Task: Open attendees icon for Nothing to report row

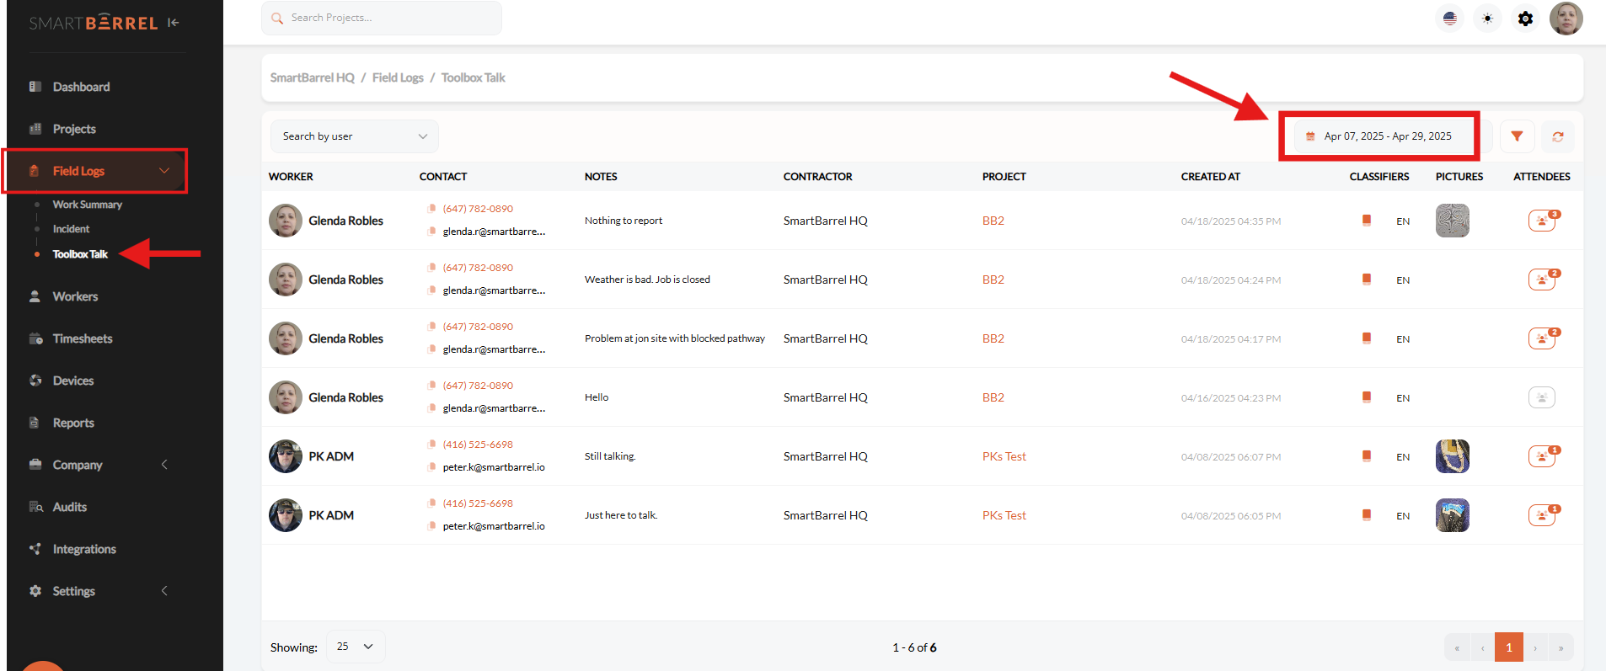Action: click(x=1542, y=221)
